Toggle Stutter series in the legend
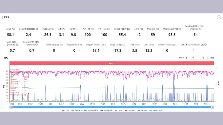This screenshot has height=125, width=223. pyautogui.click(x=142, y=110)
